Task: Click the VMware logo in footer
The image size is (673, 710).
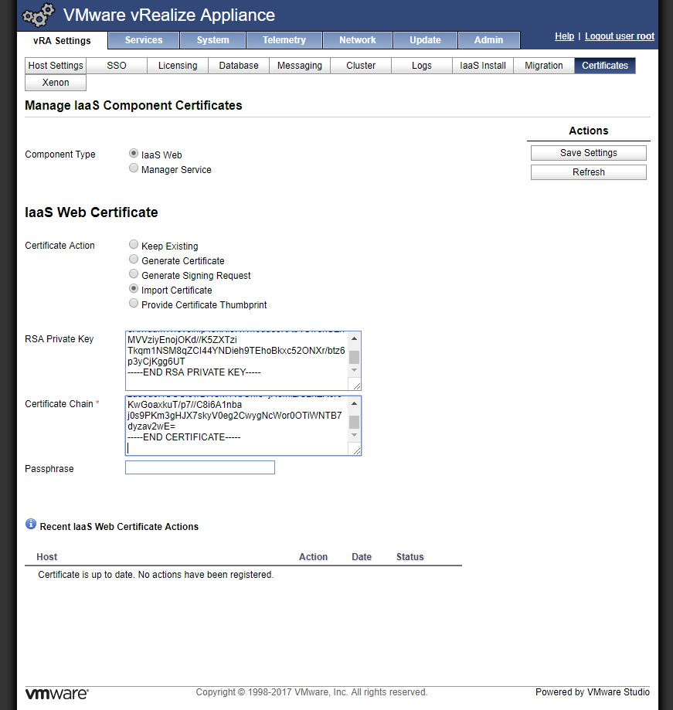Action: point(57,693)
